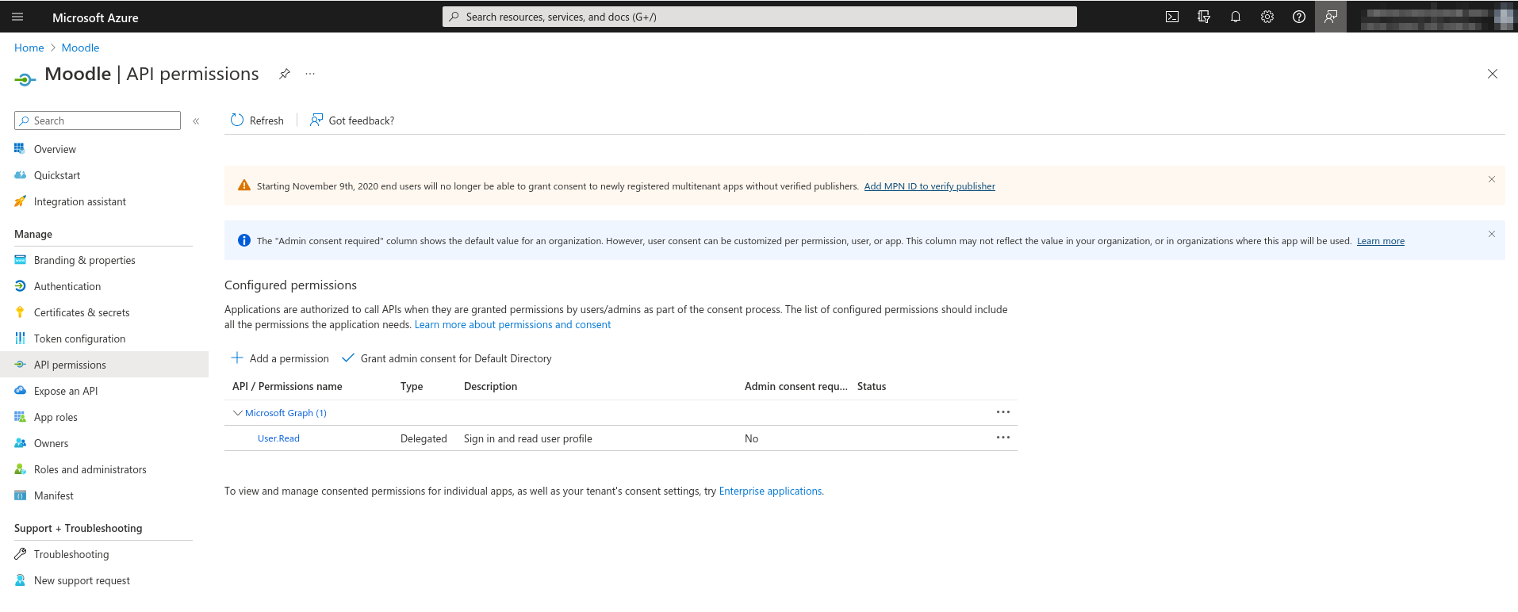Go to the Home breadcrumb
This screenshot has width=1518, height=612.
click(29, 48)
